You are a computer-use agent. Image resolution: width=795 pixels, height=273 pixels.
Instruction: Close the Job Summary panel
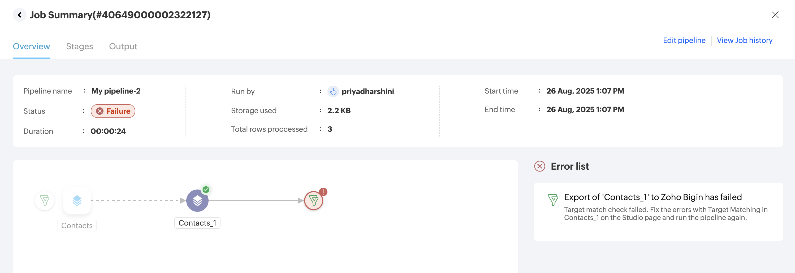(775, 15)
